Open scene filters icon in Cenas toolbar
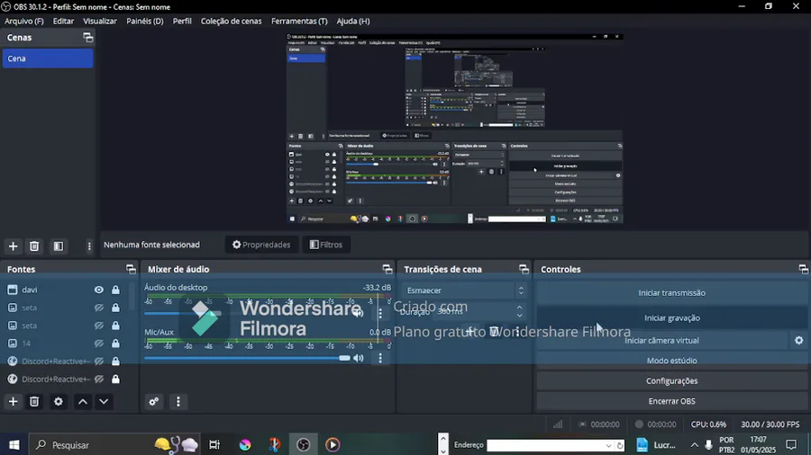This screenshot has height=455, width=811. point(59,246)
